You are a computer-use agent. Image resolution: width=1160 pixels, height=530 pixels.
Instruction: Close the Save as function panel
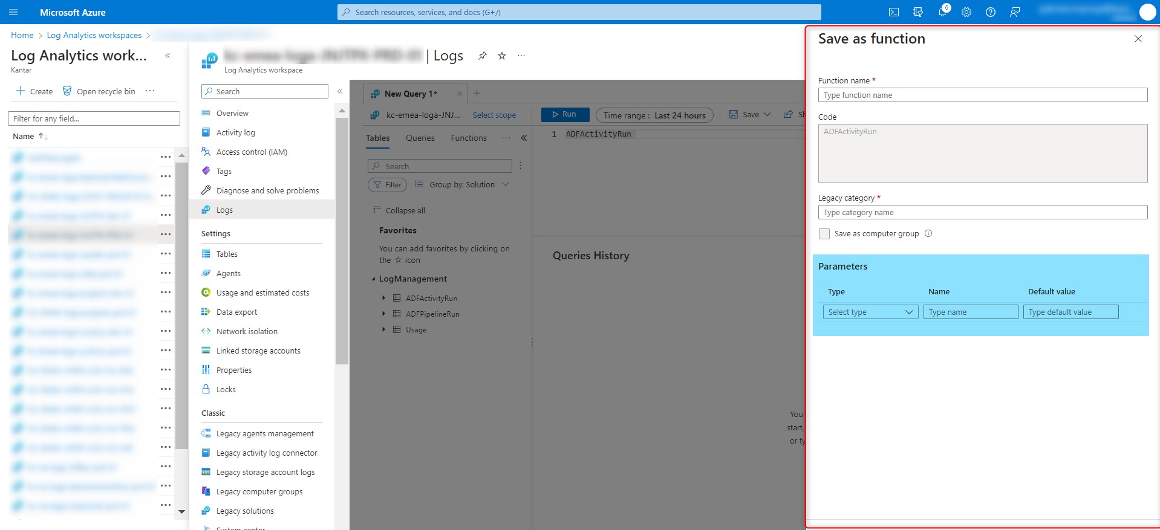click(1138, 39)
